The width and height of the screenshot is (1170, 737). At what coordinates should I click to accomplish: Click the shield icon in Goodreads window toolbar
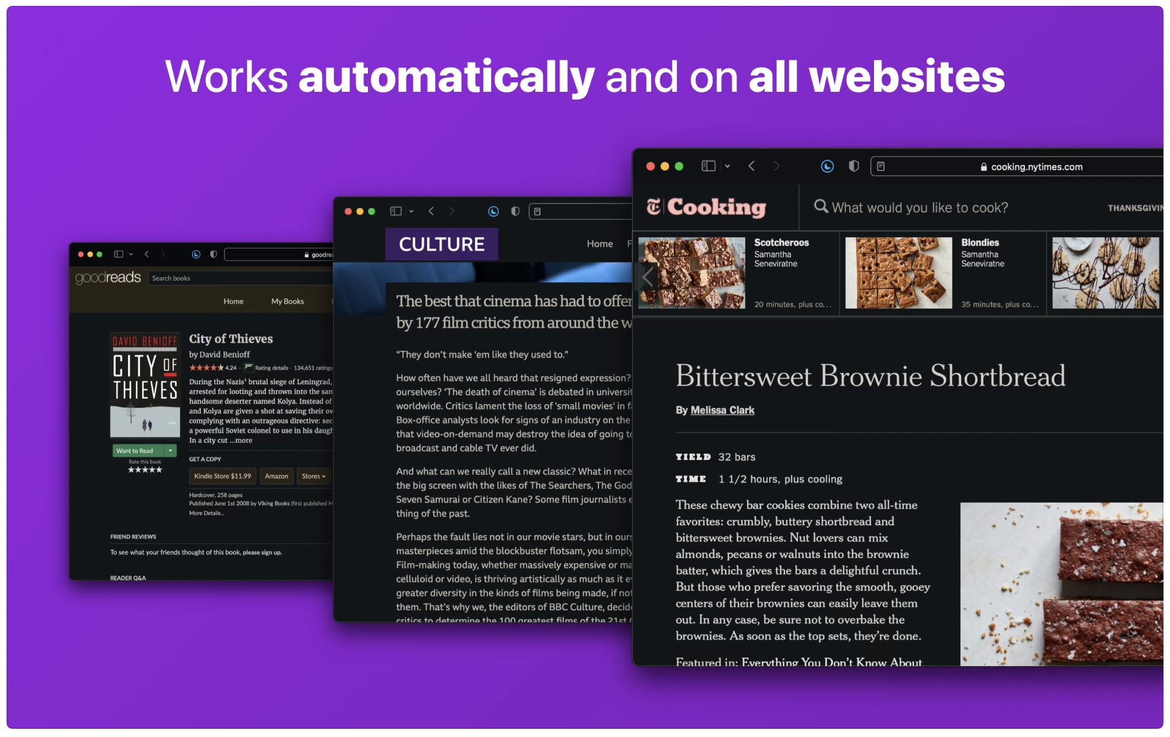(214, 254)
